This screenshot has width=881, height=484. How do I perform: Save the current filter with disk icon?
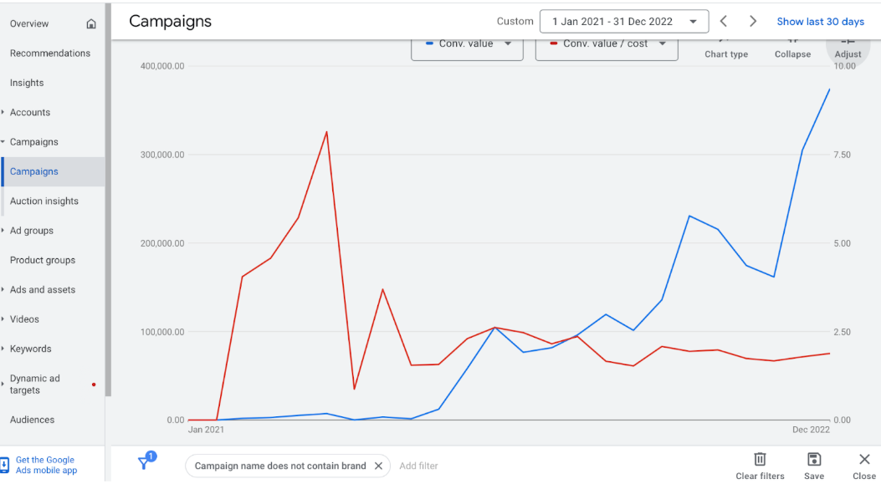click(x=813, y=459)
